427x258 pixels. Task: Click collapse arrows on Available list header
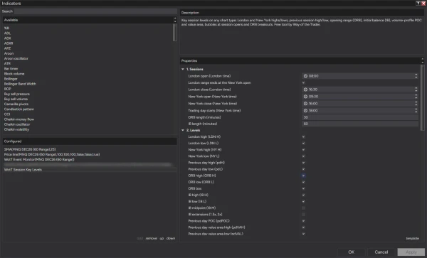pyautogui.click(x=175, y=20)
